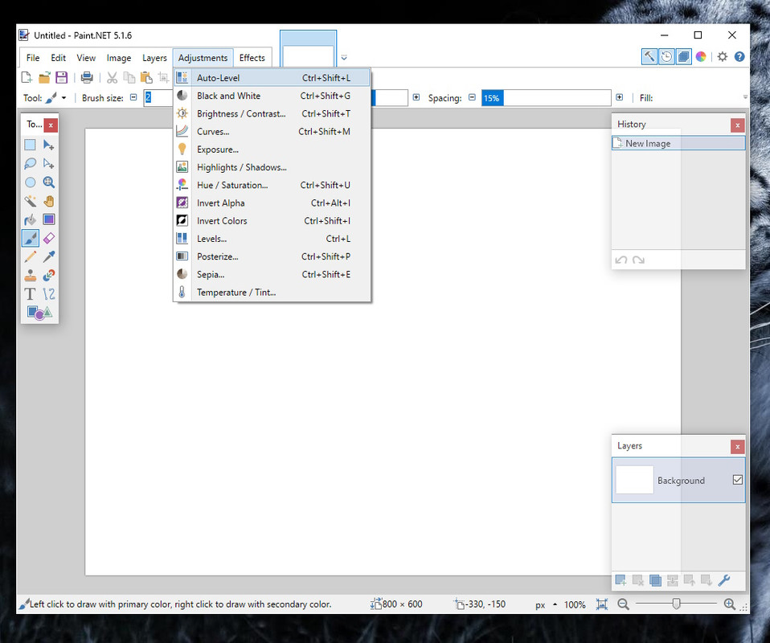Select the Pencil tool
The width and height of the screenshot is (770, 643).
pos(30,256)
